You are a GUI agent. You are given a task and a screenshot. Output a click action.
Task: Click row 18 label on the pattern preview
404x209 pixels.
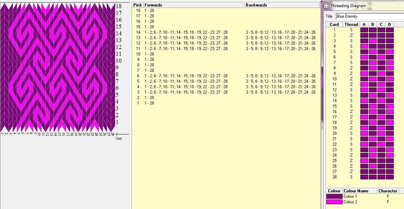(x=119, y=6)
